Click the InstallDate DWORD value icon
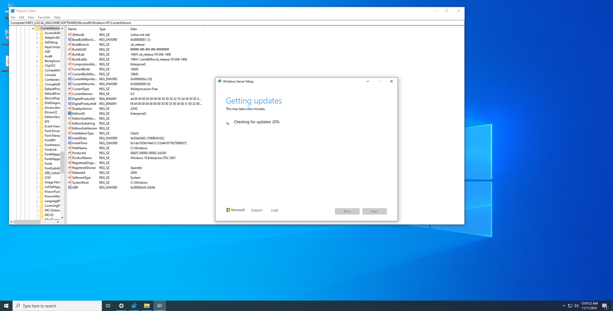613x311 pixels. pyautogui.click(x=69, y=138)
